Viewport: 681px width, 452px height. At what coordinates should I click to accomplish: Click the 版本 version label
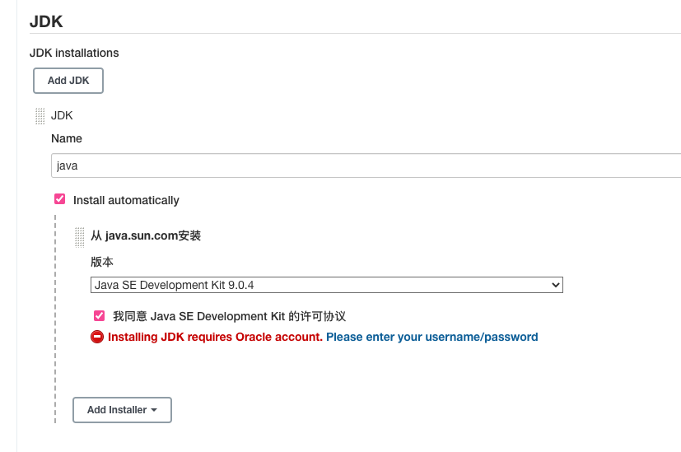[102, 262]
